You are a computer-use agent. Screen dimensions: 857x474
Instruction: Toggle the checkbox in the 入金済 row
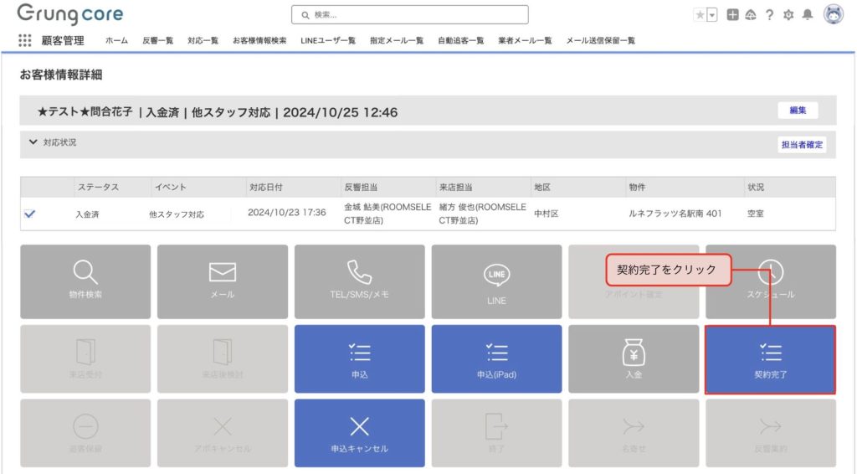tap(30, 214)
